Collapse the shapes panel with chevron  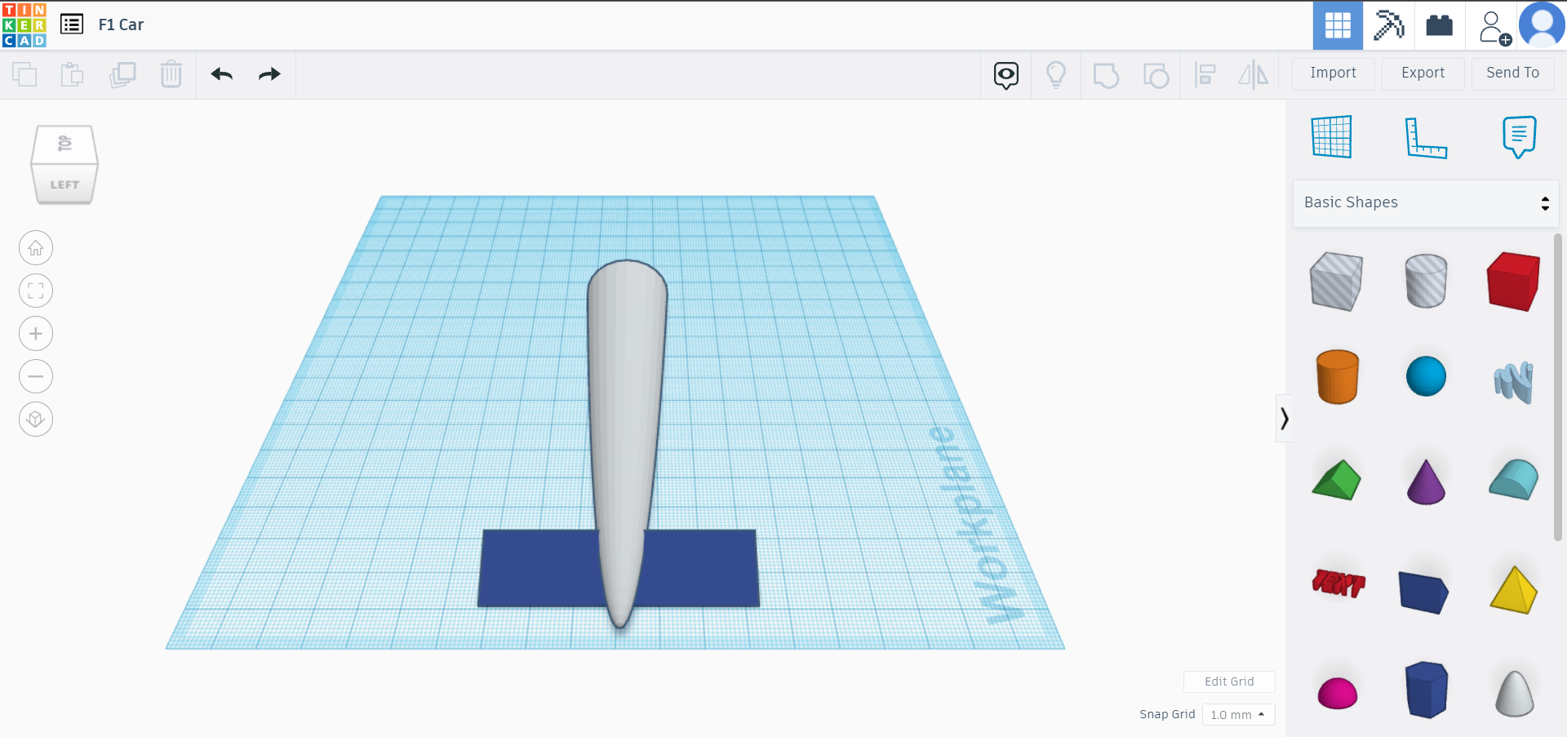coord(1285,419)
